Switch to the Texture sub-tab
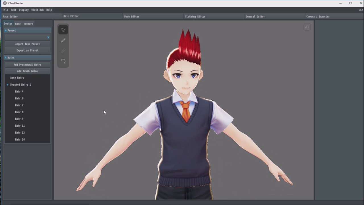Screen dimensions: 364x205 pyautogui.click(x=28, y=24)
